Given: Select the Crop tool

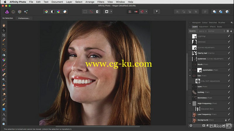Looking at the screenshot, I should tap(4, 35).
